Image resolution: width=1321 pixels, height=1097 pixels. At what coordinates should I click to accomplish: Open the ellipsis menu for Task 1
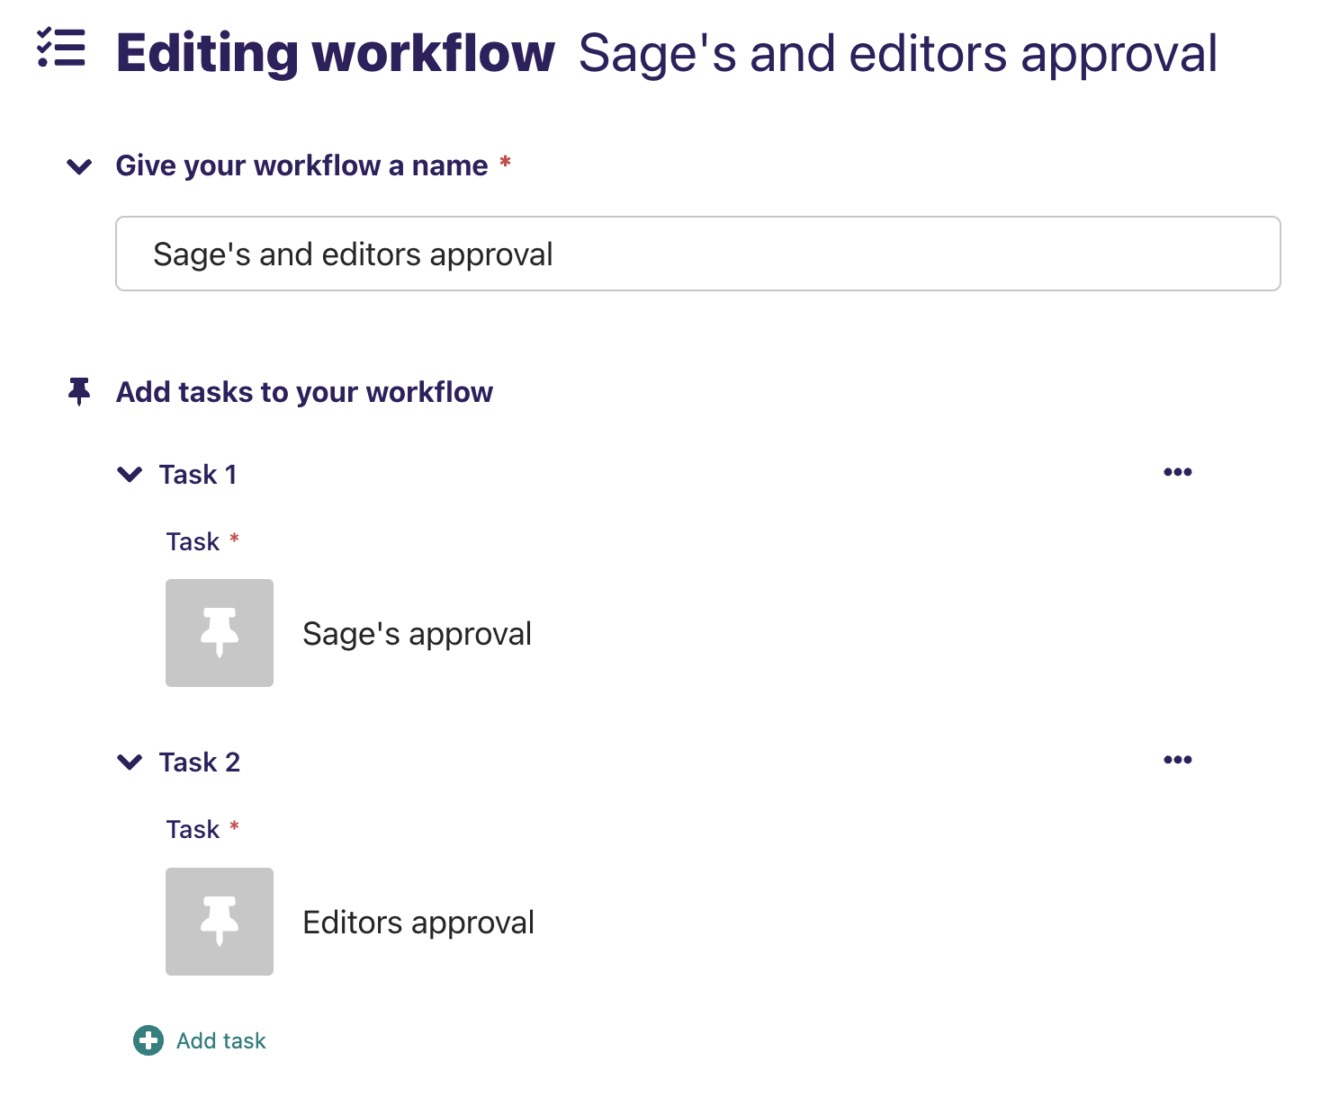click(x=1177, y=471)
